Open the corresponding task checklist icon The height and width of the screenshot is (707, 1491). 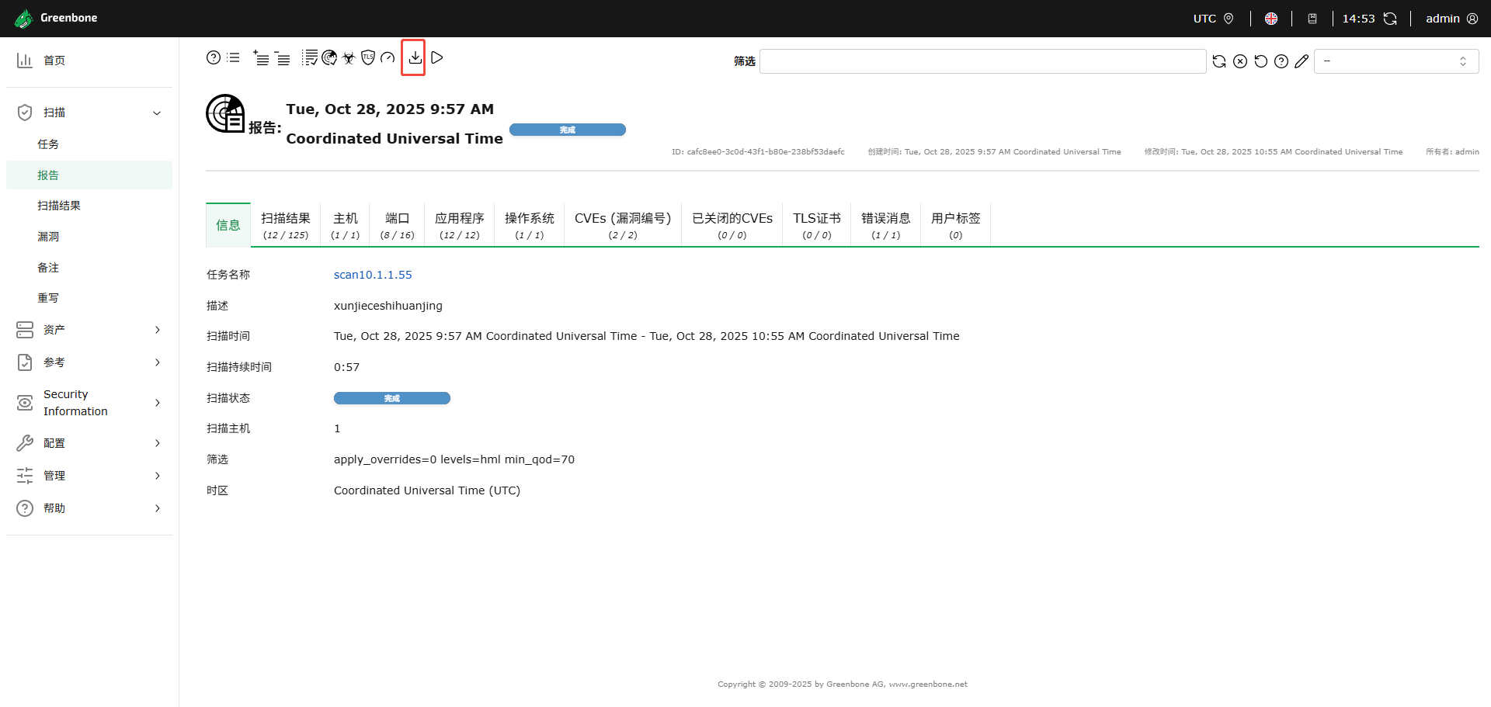pyautogui.click(x=310, y=57)
